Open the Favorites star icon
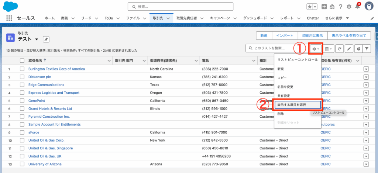The width and height of the screenshot is (378, 173). tap(310, 7)
